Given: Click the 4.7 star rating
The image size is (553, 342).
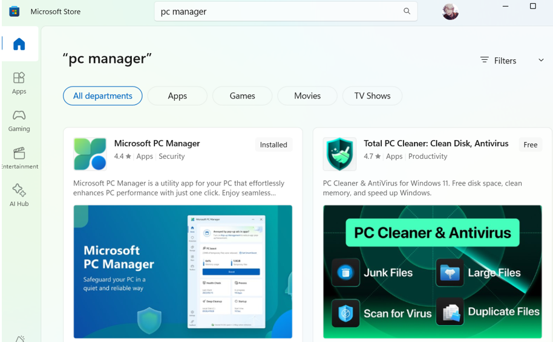Looking at the screenshot, I should 372,156.
